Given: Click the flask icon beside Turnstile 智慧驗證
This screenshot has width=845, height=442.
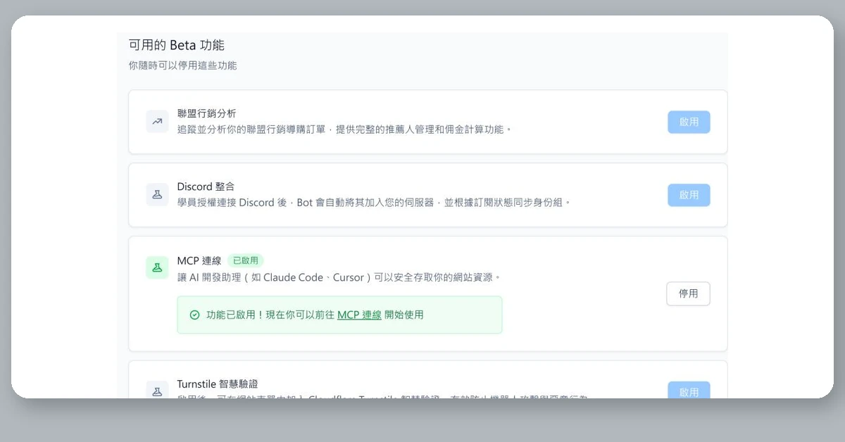Looking at the screenshot, I should (x=157, y=390).
